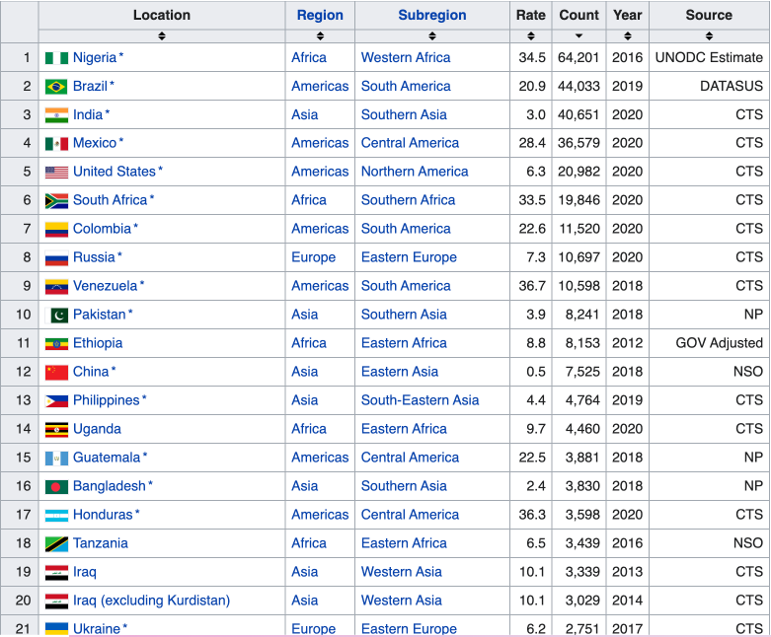771x637 pixels.
Task: Click the Pakistan flag icon
Action: click(x=58, y=316)
